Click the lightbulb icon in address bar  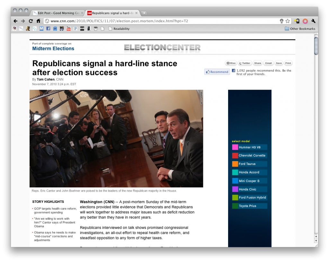pyautogui.click(x=281, y=21)
